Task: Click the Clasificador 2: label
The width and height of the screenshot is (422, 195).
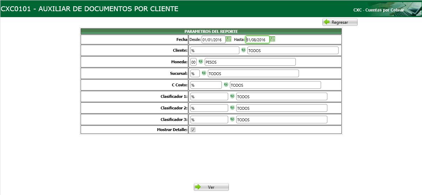Action: 174,108
